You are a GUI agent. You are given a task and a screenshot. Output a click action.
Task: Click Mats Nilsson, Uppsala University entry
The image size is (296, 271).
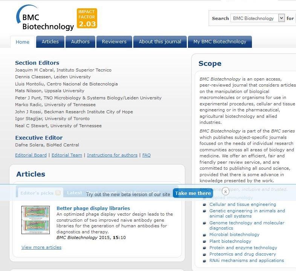click(50, 91)
